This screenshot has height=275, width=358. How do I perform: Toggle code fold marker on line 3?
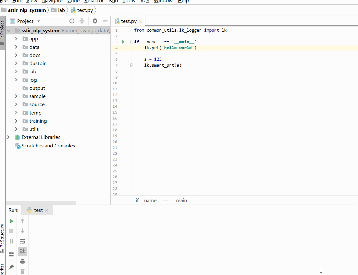coord(132,42)
